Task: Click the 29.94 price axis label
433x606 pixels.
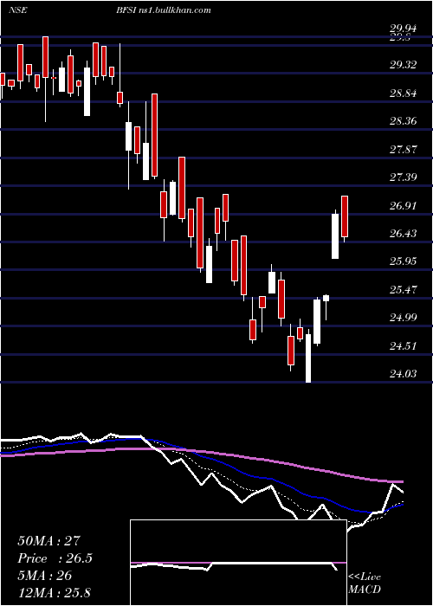Action: tap(404, 29)
